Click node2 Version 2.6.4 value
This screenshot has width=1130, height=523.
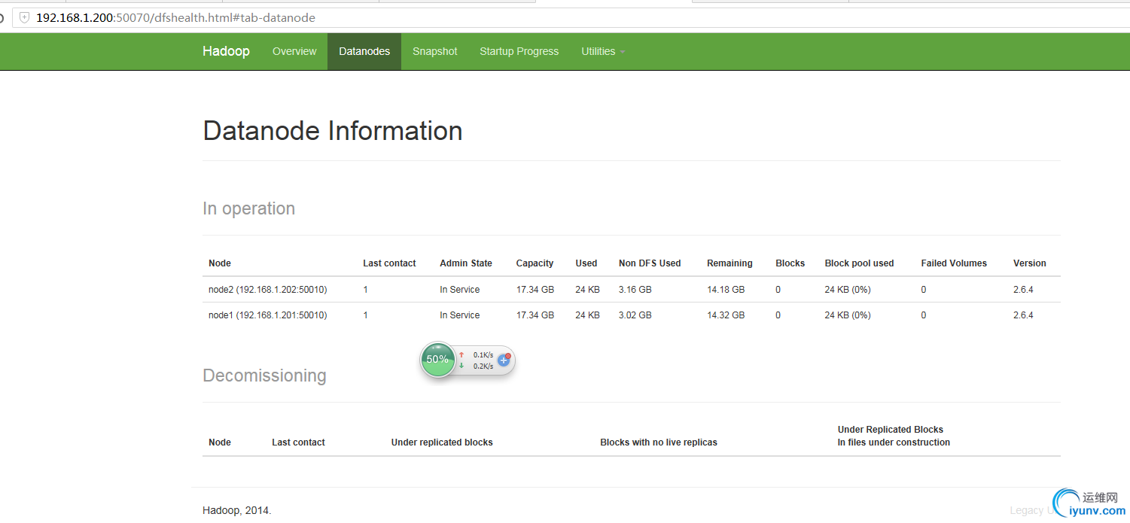click(x=1023, y=290)
